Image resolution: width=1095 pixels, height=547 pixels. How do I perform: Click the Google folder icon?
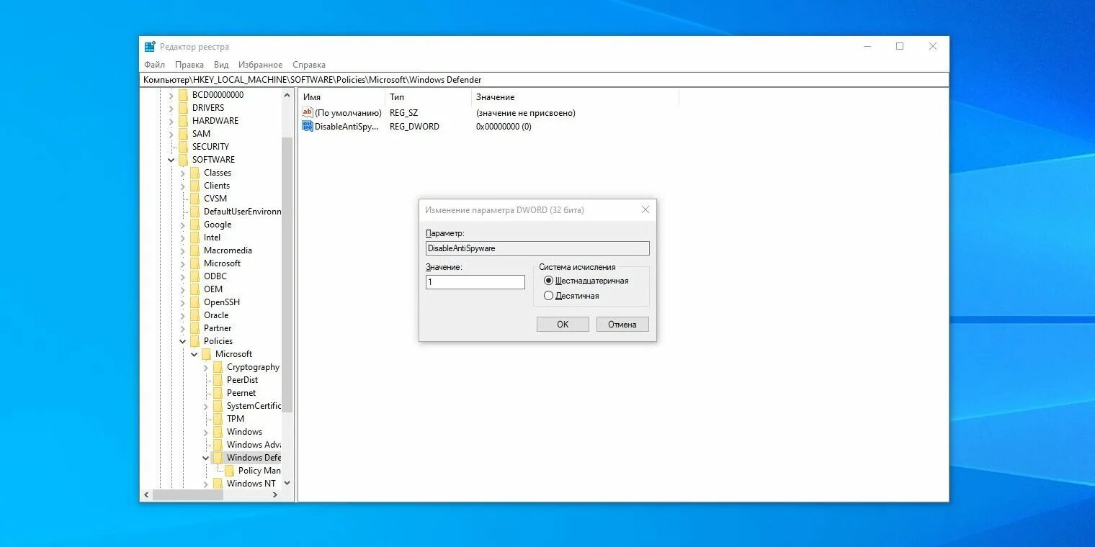[195, 225]
